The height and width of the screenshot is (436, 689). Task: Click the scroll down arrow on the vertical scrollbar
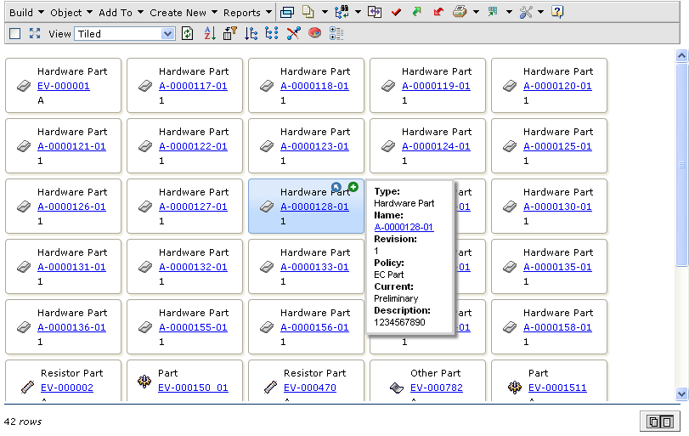point(681,394)
